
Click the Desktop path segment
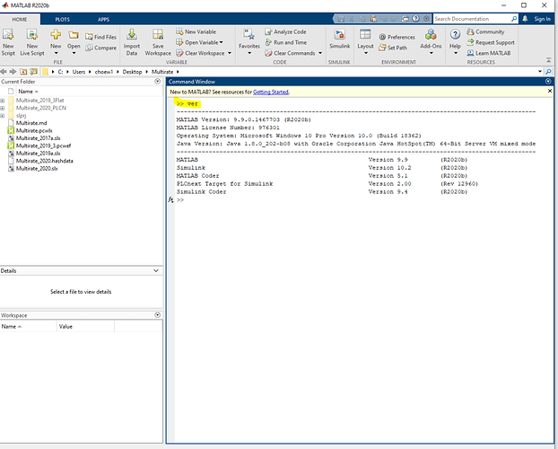132,72
